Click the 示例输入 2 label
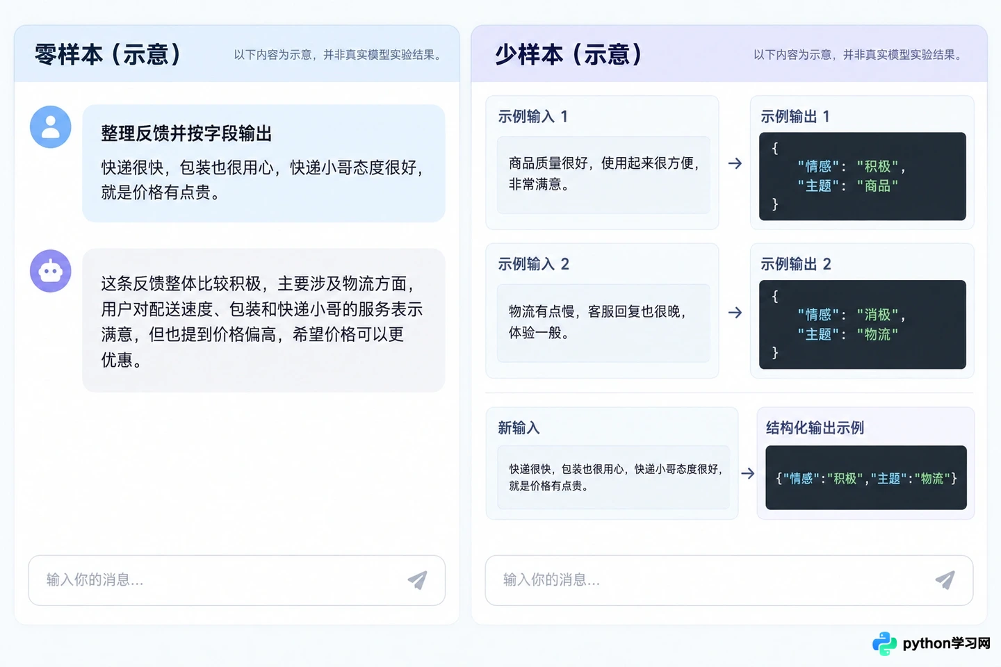 click(533, 264)
